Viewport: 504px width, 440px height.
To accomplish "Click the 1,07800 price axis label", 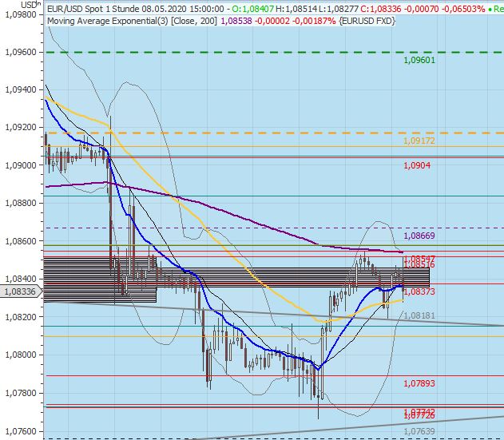I will coord(21,393).
